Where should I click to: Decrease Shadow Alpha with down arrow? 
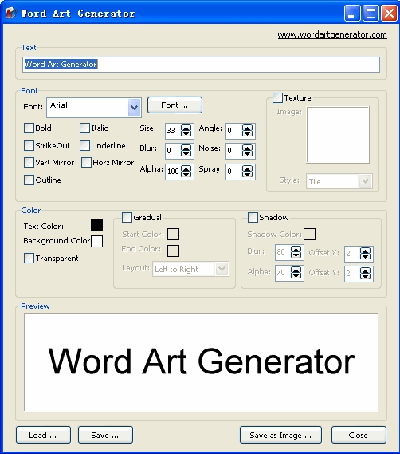click(x=296, y=275)
